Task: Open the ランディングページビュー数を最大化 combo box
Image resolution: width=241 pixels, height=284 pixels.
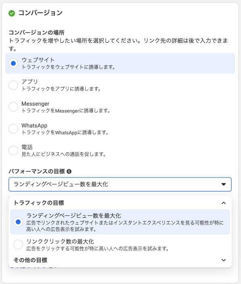Action: tap(120, 184)
